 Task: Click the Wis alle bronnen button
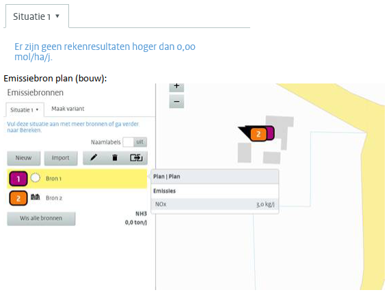click(41, 218)
